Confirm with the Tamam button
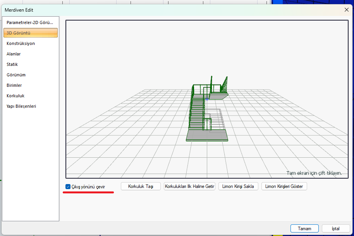The height and width of the screenshot is (236, 354). [x=304, y=229]
